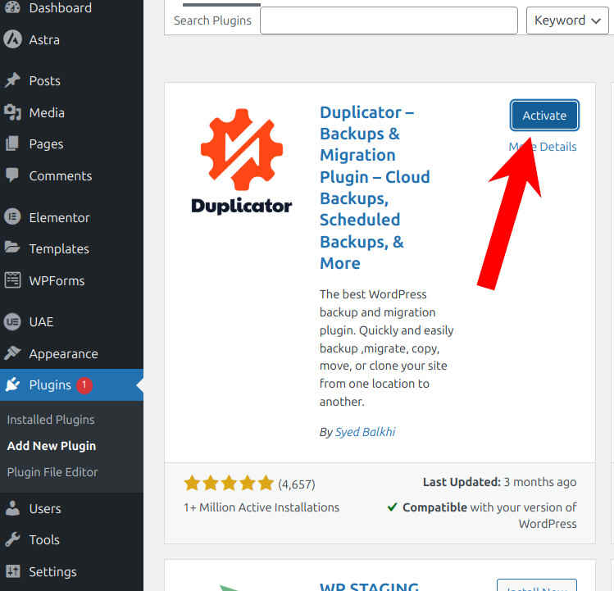Expand the Keyword search type dropdown

(x=567, y=20)
